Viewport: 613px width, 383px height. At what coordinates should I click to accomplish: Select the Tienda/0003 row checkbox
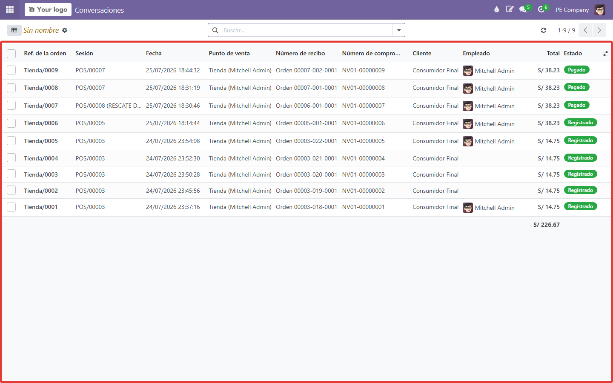[11, 174]
